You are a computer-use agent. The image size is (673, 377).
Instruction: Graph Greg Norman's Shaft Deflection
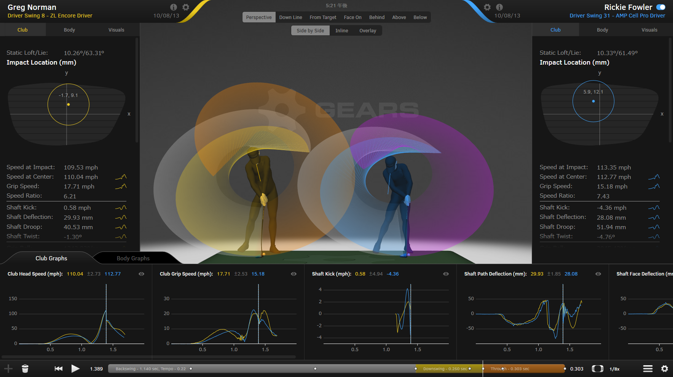(121, 217)
